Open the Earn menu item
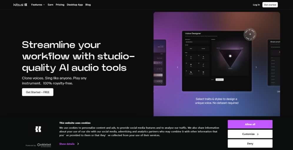Image resolution: width=293 pixels, height=150 pixels. pyautogui.click(x=51, y=5)
